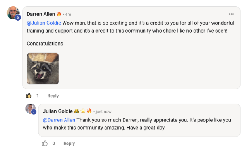247x161 pixels.
Task: Open the three-dot options menu on Darren's comment
Action: tap(231, 14)
